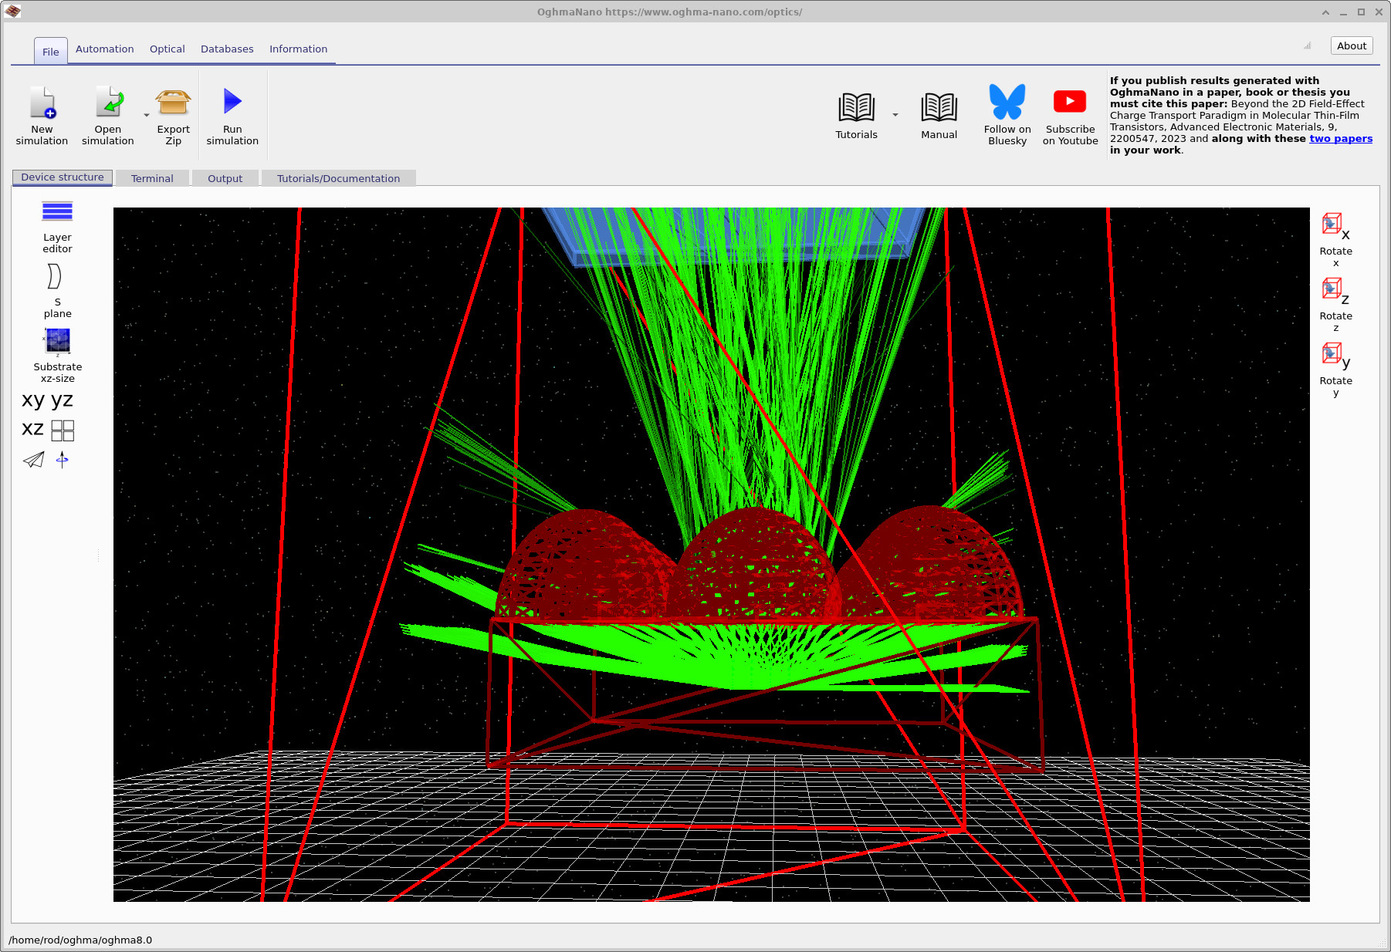The height and width of the screenshot is (952, 1391).
Task: Follow OghmaNano on Bluesky
Action: click(1006, 114)
